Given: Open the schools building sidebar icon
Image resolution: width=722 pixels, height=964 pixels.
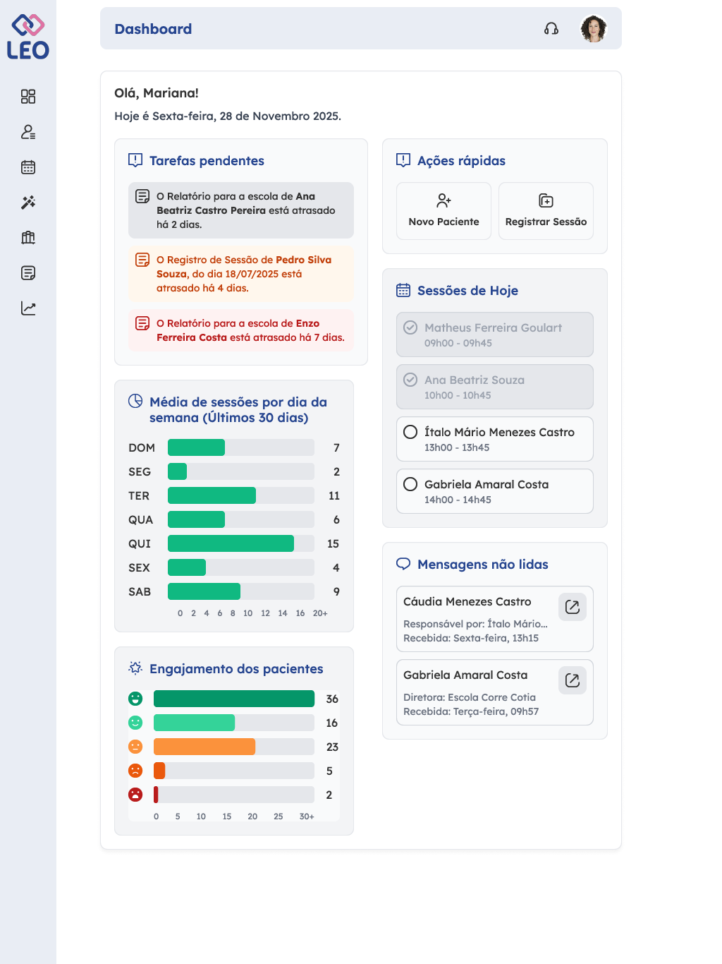Looking at the screenshot, I should coord(28,238).
